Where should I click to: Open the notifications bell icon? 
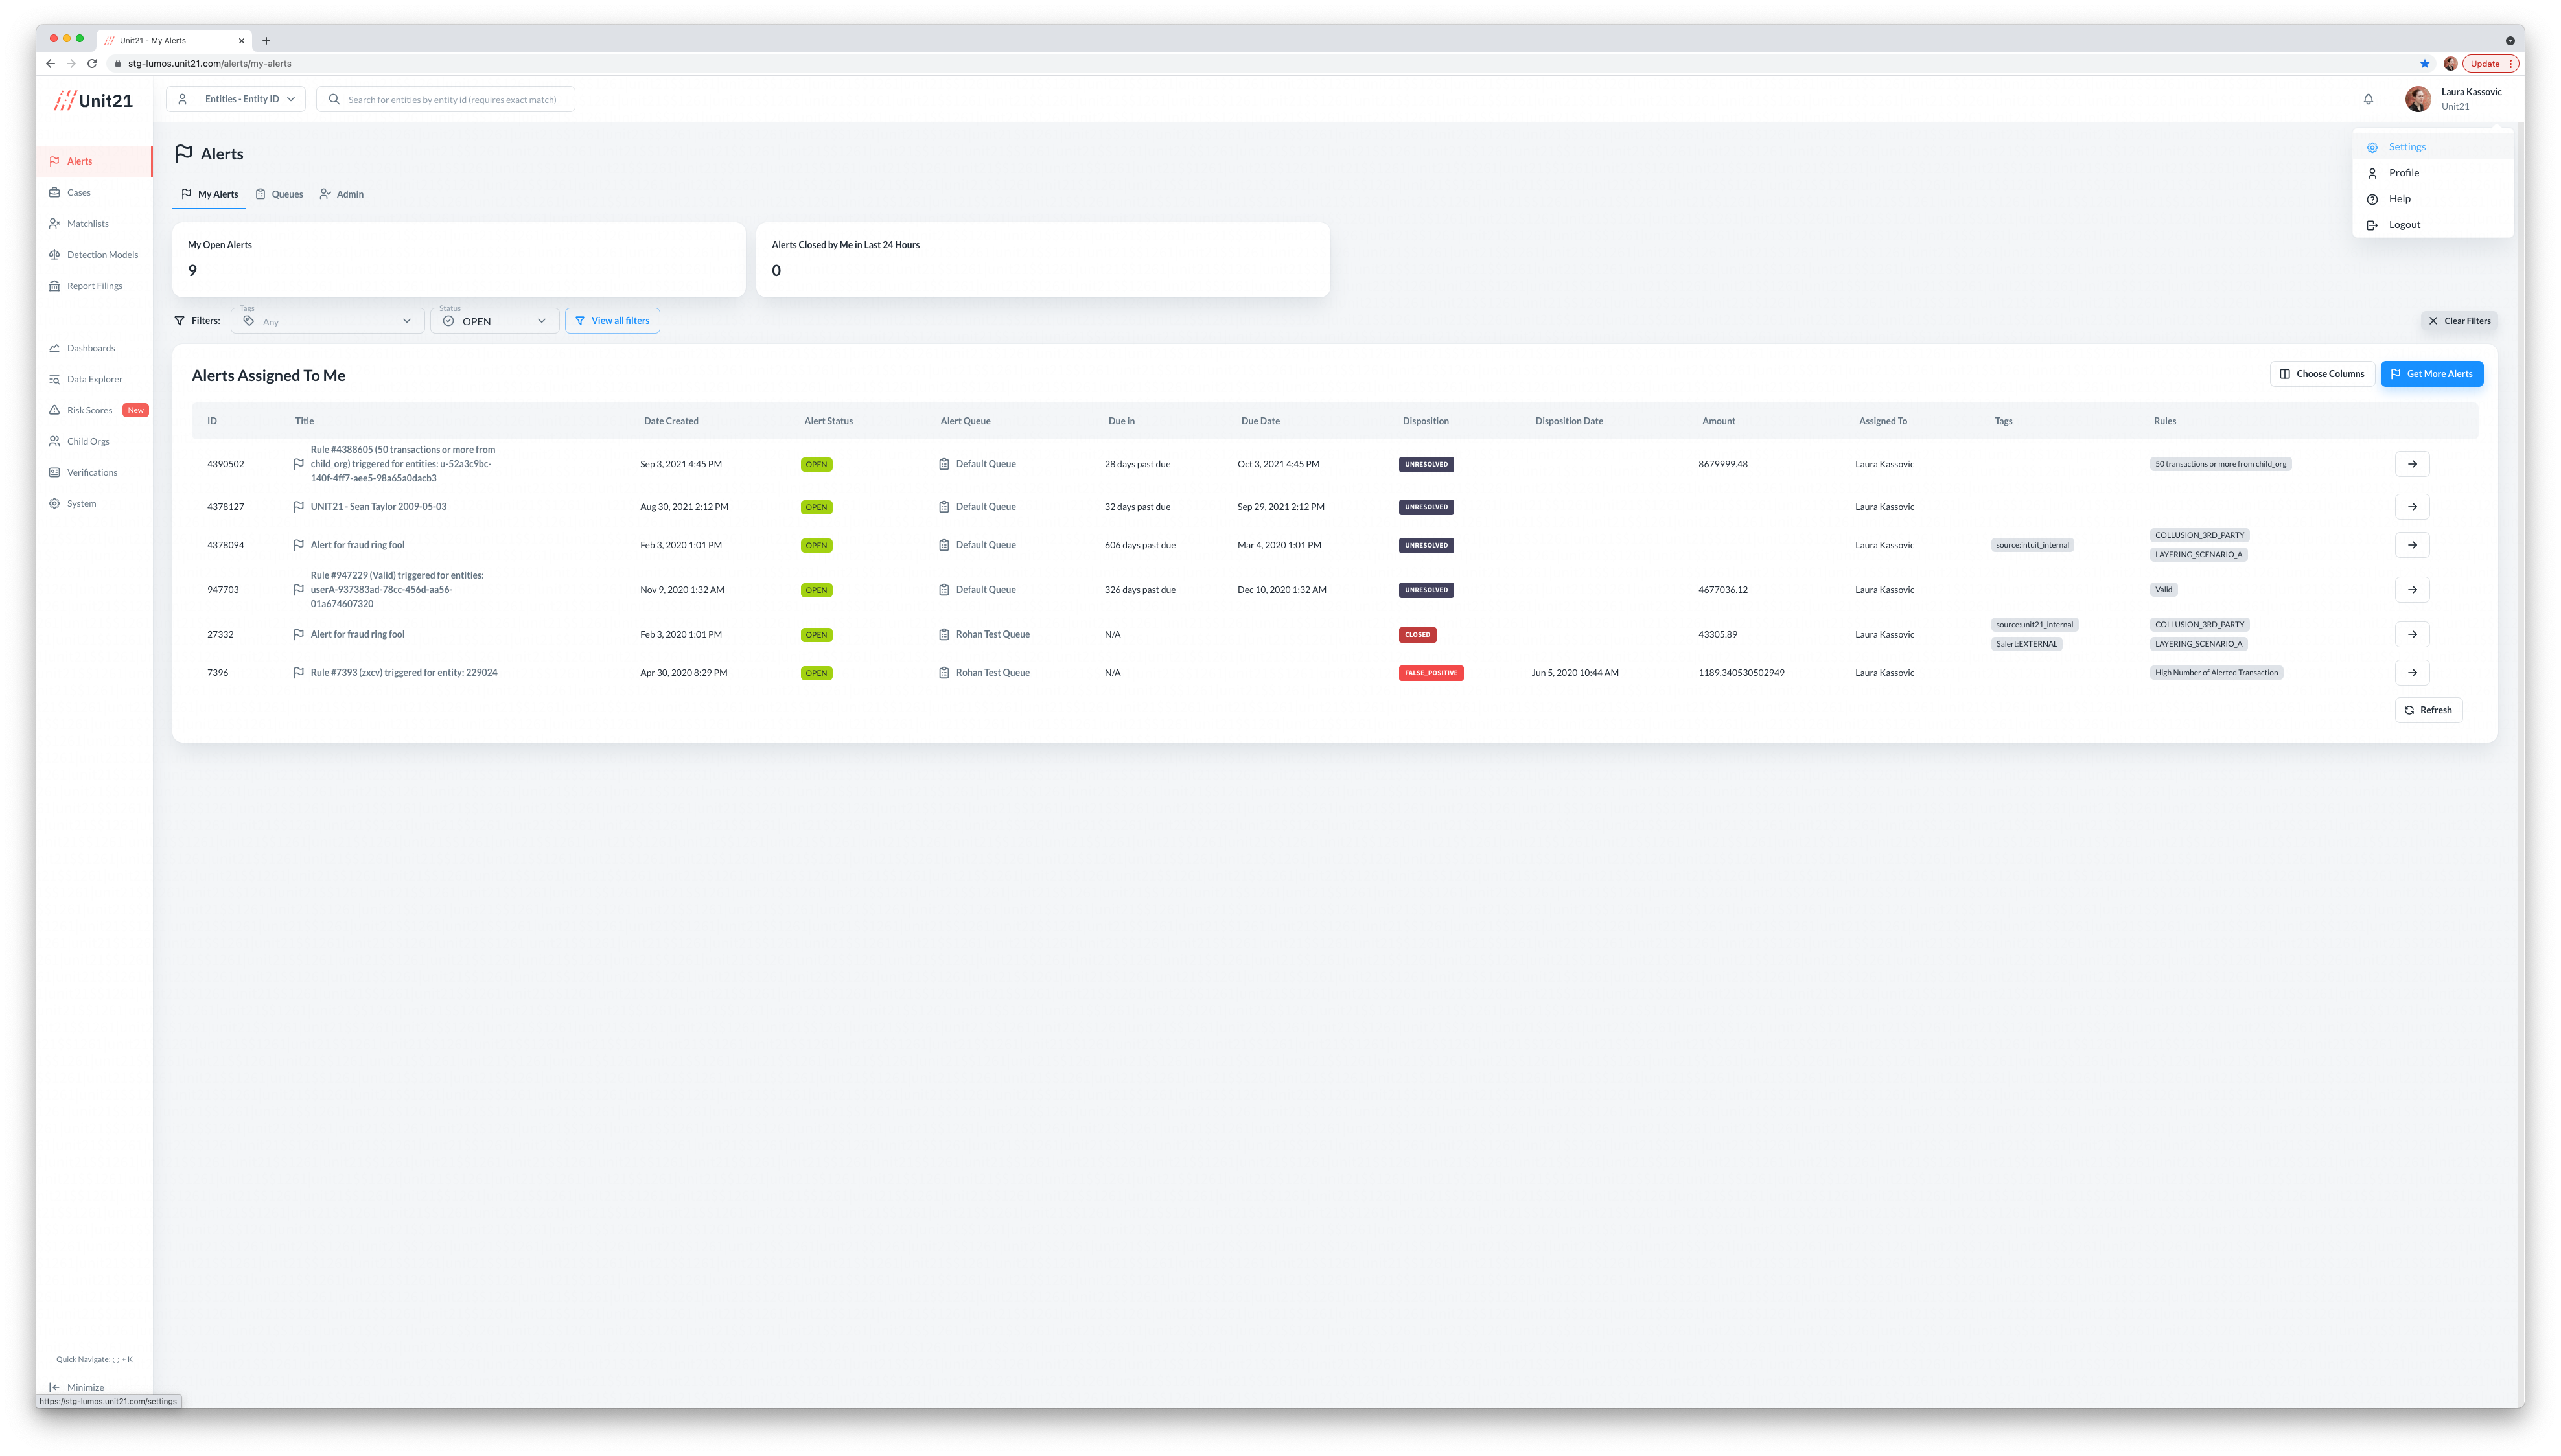[2368, 99]
